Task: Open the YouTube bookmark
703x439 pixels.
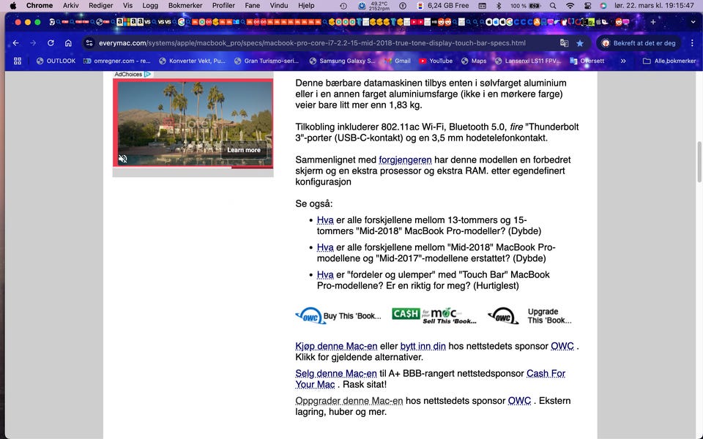Action: click(x=436, y=61)
